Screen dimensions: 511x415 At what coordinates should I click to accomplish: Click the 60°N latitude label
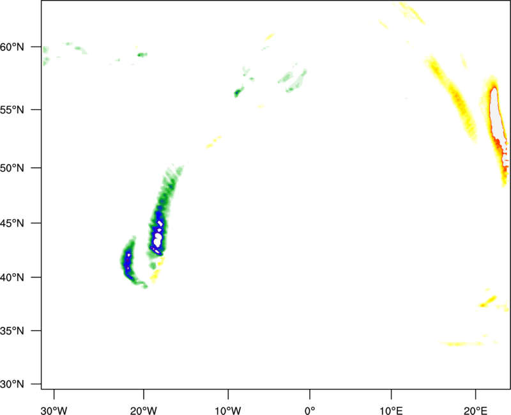point(12,47)
